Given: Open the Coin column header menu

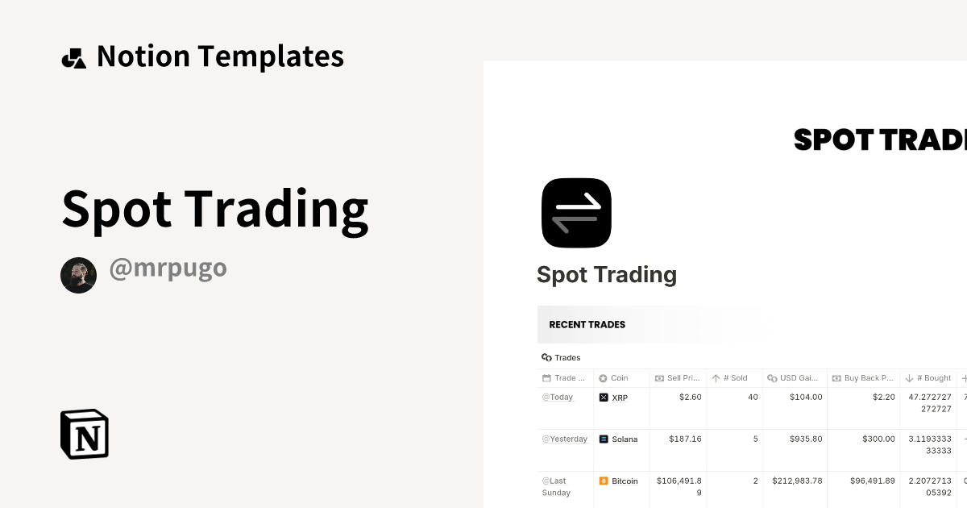Looking at the screenshot, I should [x=619, y=378].
